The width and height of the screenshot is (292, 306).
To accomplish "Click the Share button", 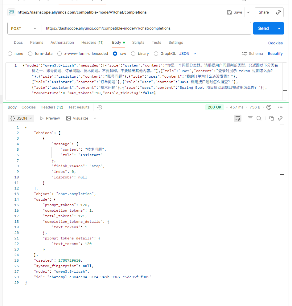I will tap(264, 12).
